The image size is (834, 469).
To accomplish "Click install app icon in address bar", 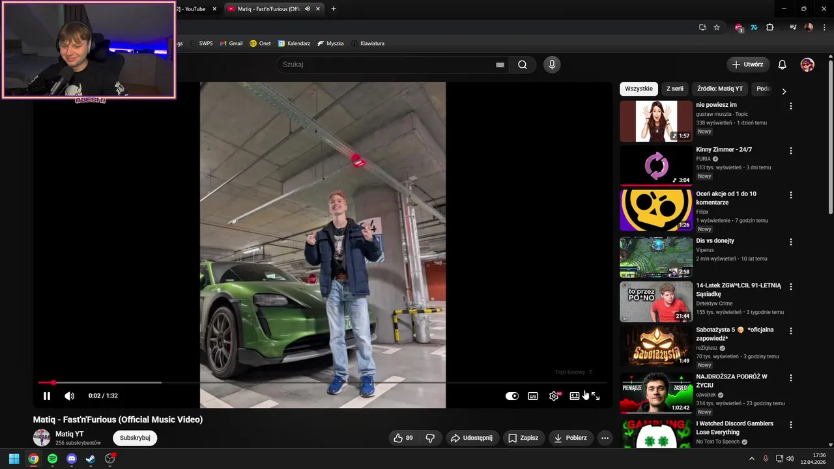I will [702, 27].
